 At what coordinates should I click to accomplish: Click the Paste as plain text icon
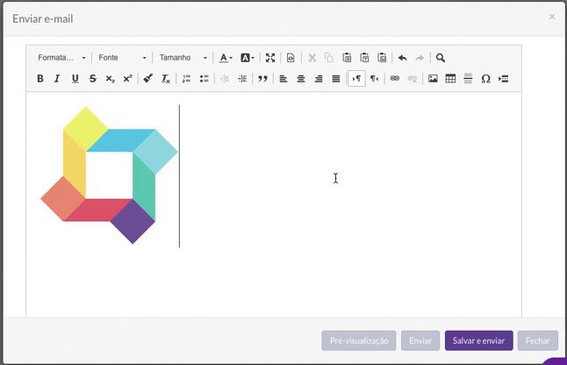coord(364,58)
